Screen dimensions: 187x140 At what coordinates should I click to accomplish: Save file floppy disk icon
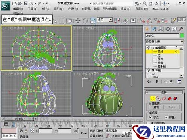26,3
